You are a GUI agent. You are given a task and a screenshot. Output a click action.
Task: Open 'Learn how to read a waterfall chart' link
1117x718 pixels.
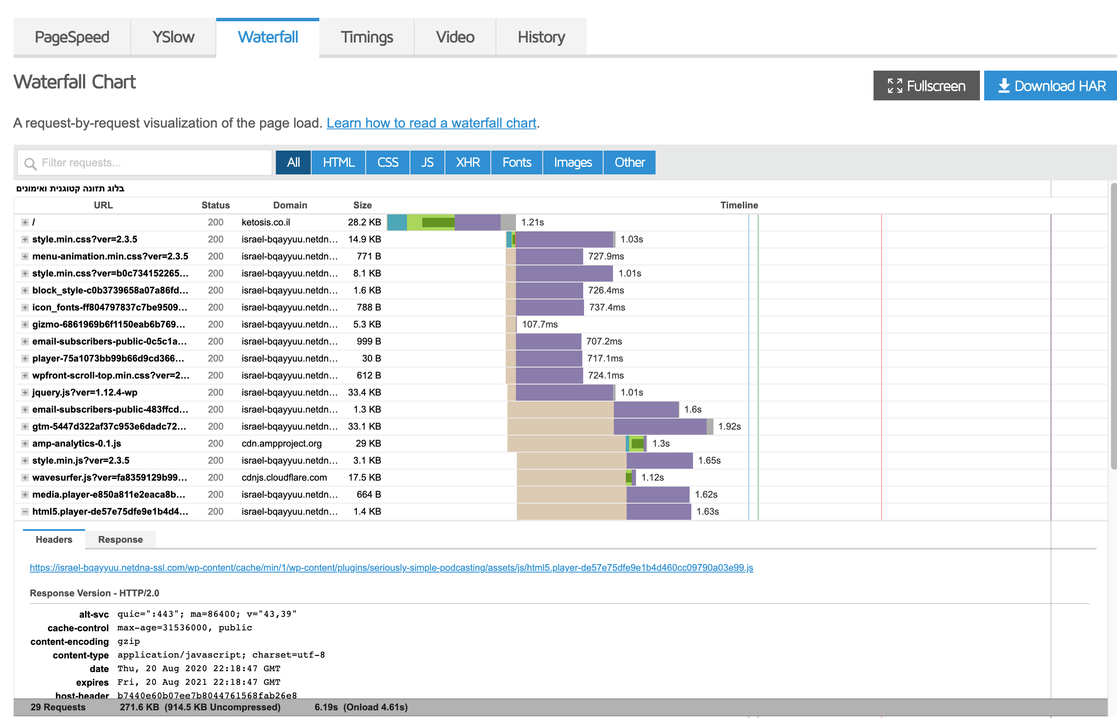431,123
